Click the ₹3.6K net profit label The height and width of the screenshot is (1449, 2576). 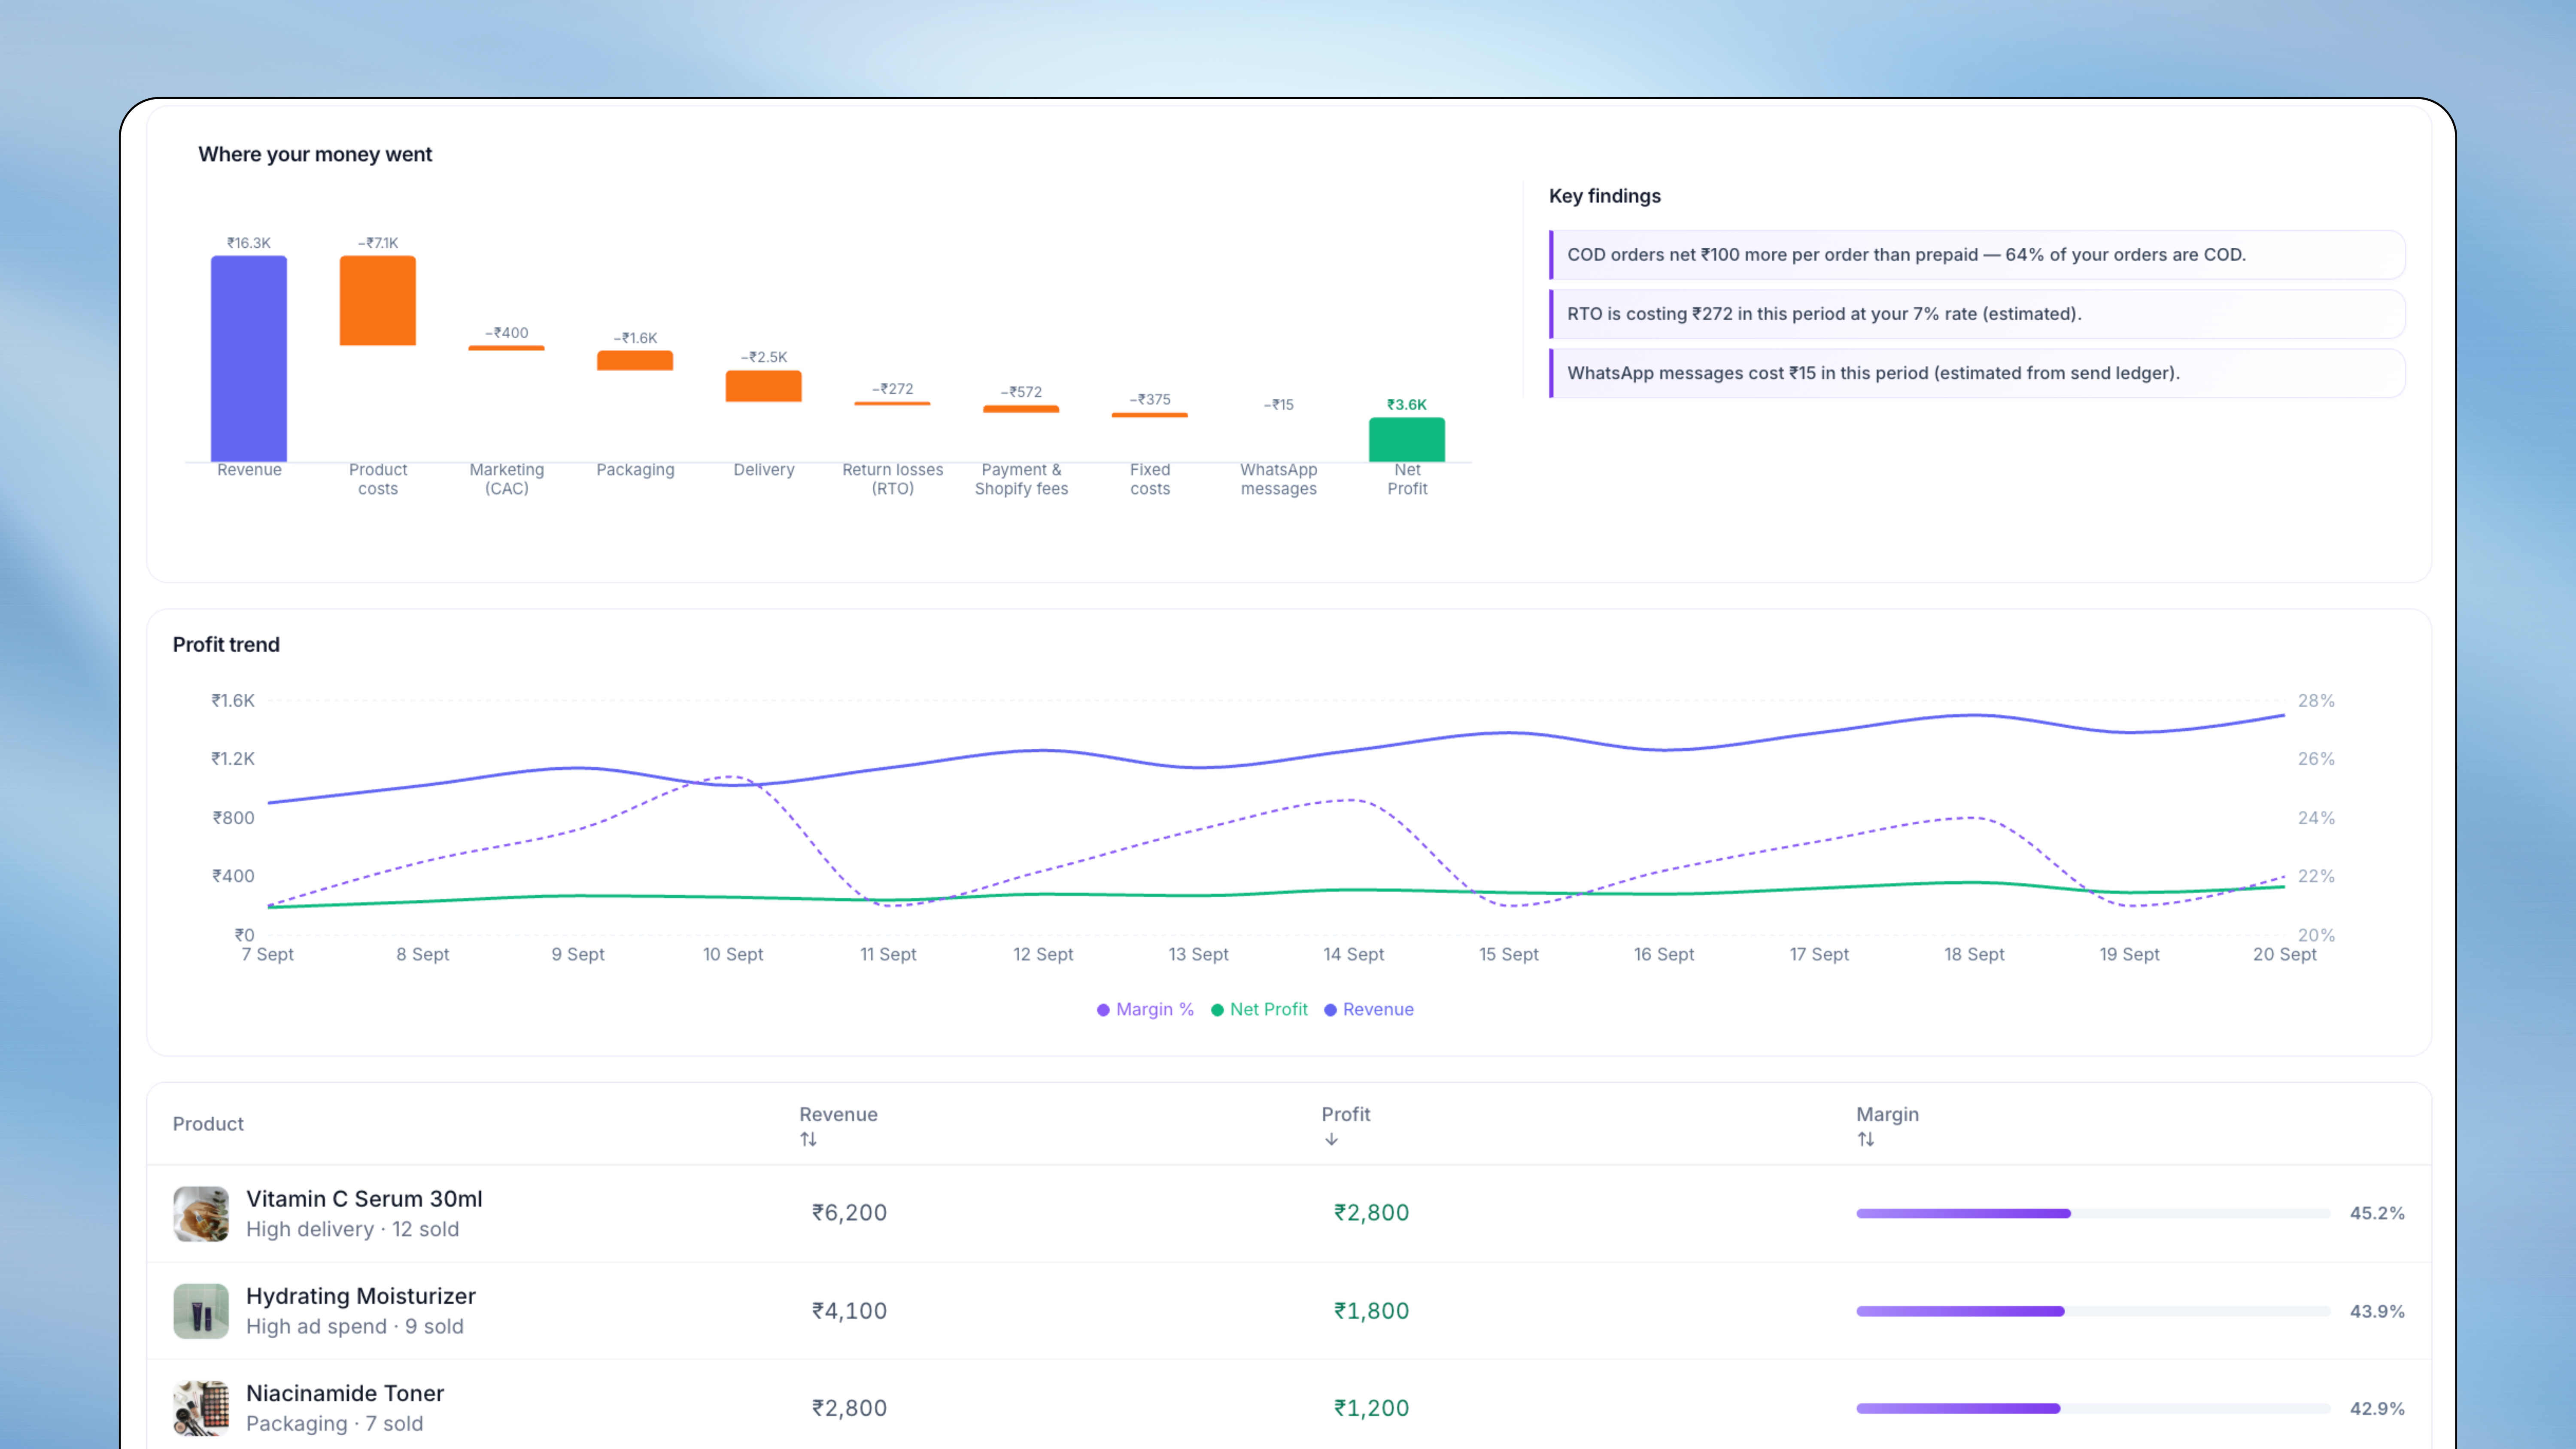tap(1407, 404)
